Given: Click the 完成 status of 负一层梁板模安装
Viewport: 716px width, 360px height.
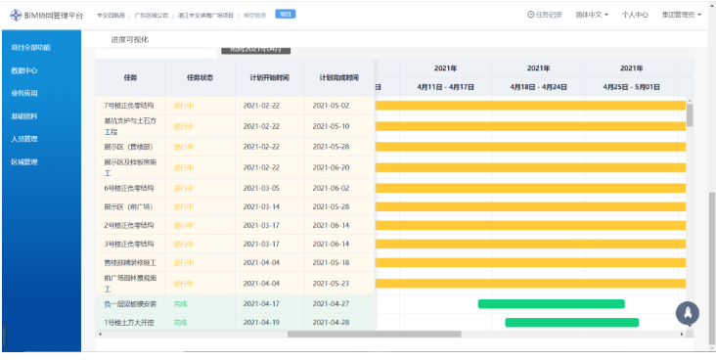Looking at the screenshot, I should pyautogui.click(x=180, y=304).
